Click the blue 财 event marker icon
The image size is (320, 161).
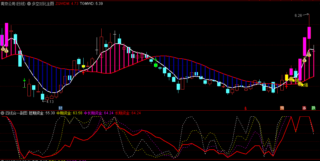60,108
